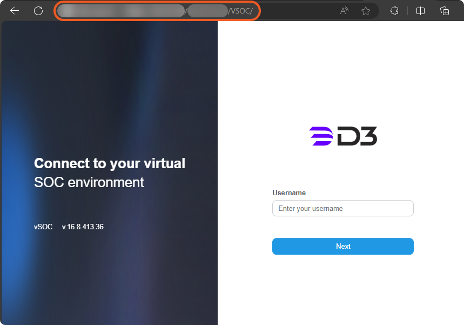Image resolution: width=464 pixels, height=325 pixels.
Task: Click the blue Next button
Action: click(x=342, y=246)
